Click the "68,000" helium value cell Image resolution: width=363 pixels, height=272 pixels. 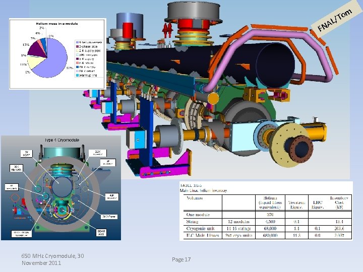pos(270,229)
